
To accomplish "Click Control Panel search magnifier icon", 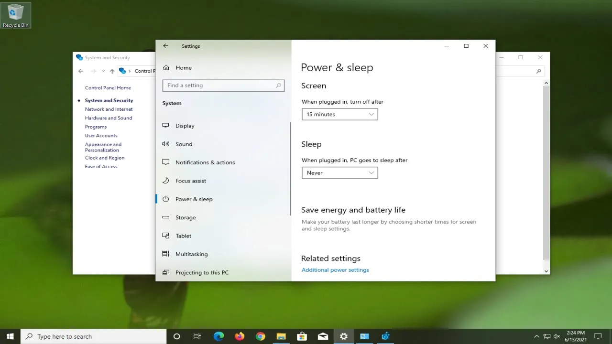I will [x=539, y=71].
